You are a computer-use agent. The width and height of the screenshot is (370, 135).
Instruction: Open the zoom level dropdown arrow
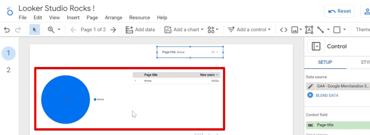(x=59, y=30)
